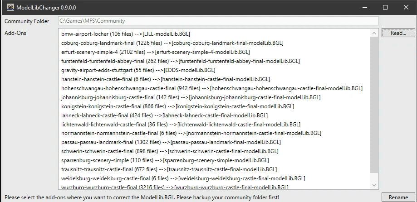Minimize the ModelLibChanger window
The image size is (417, 202).
click(x=364, y=7)
